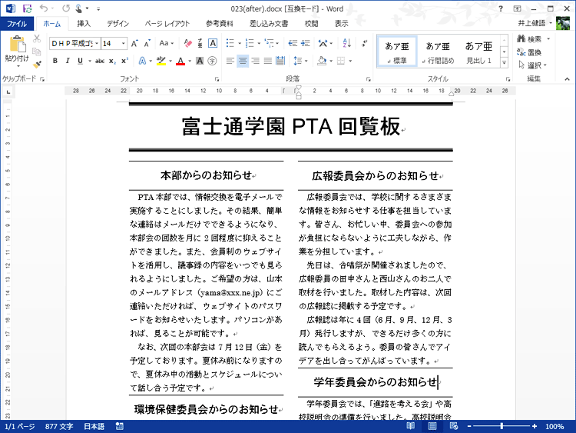This screenshot has width=576, height=433.
Task: Toggle center alignment button
Action: point(243,61)
